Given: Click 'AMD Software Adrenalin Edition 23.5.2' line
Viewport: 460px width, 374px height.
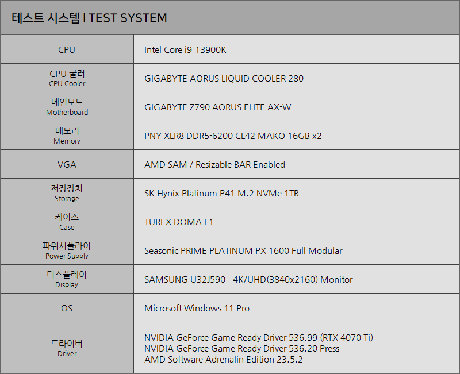Looking at the screenshot, I should click(223, 359).
